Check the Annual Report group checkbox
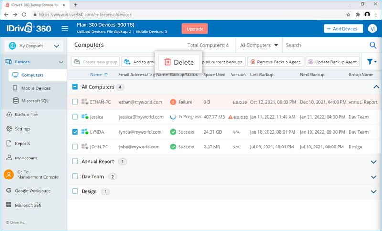This screenshot has width=382, height=231. (75, 161)
